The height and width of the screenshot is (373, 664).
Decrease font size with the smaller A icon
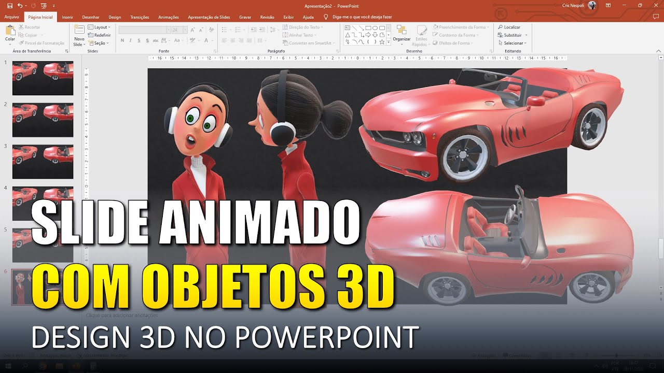(x=201, y=30)
